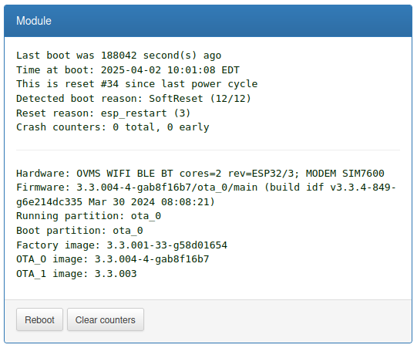The width and height of the screenshot is (417, 348).
Task: Select 'Crash counters: 0 total' line
Action: pos(113,127)
